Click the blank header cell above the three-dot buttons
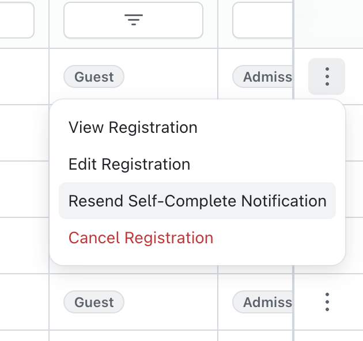The width and height of the screenshot is (363, 341). (328, 23)
